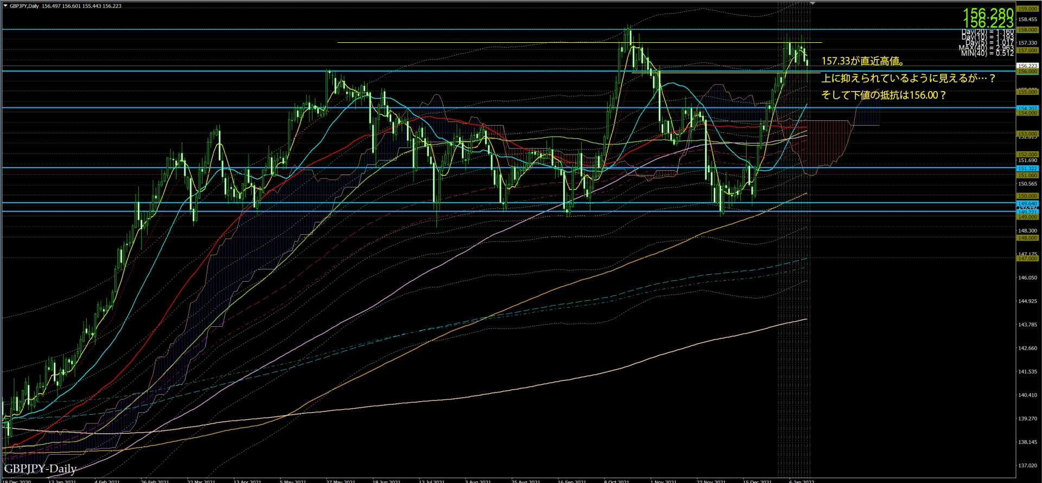Click the middle annotation line ending with …？
1042x483 pixels.
pyautogui.click(x=908, y=78)
